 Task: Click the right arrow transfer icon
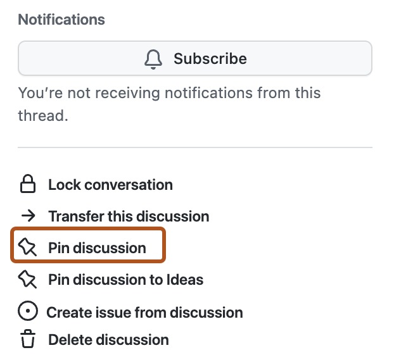point(27,216)
